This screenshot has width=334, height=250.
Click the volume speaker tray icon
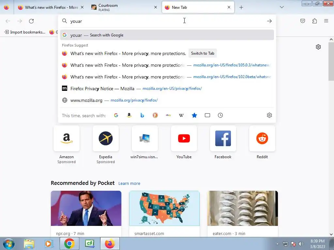(x=301, y=244)
